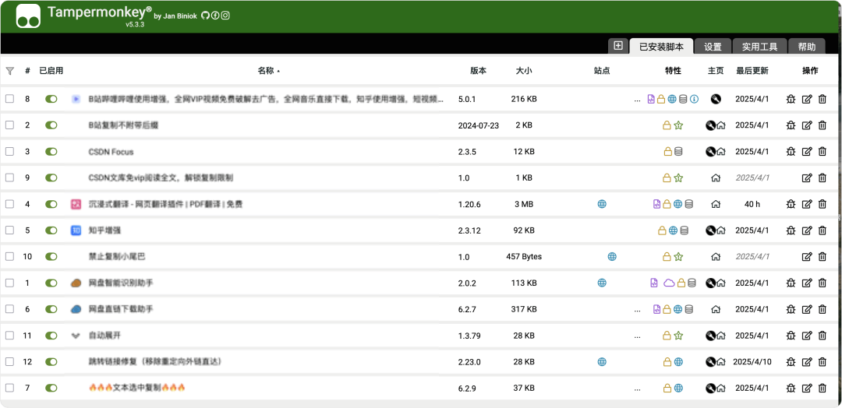Click cloud icon in 网盘智能识别助手 row

pos(669,283)
